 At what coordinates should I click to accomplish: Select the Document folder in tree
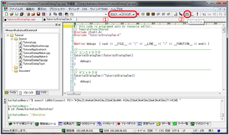(25, 71)
